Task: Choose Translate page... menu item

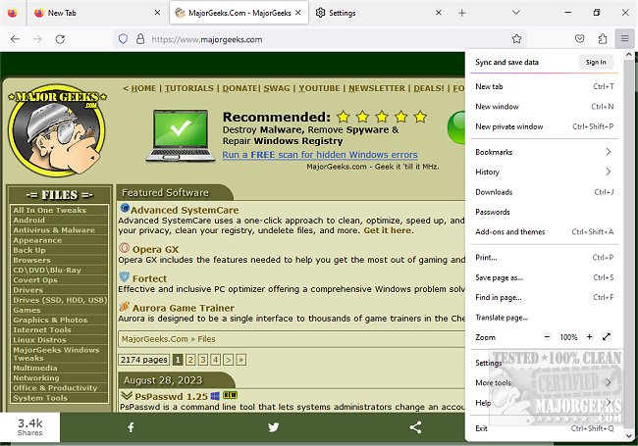Action: (x=544, y=318)
